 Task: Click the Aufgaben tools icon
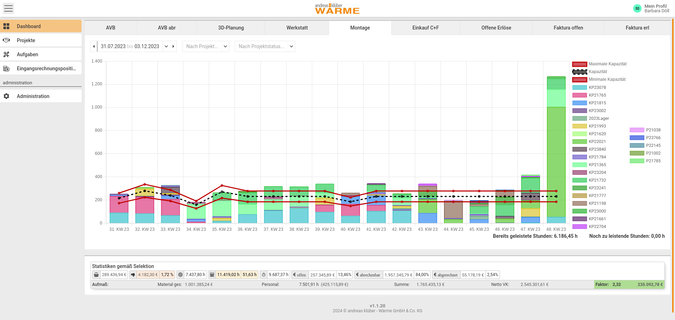(6, 54)
